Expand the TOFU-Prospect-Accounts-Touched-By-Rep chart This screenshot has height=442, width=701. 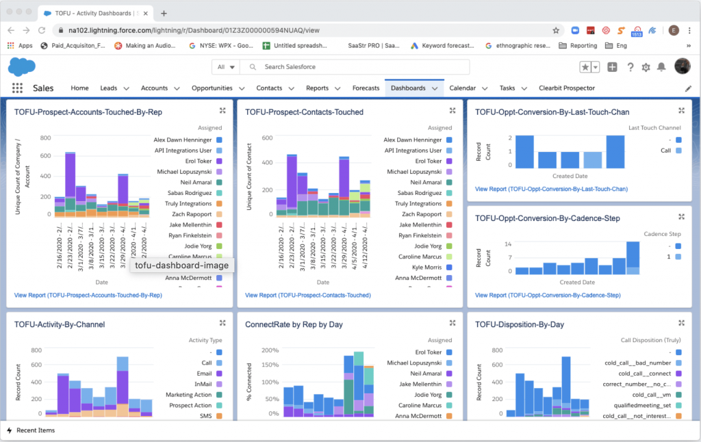tap(222, 110)
